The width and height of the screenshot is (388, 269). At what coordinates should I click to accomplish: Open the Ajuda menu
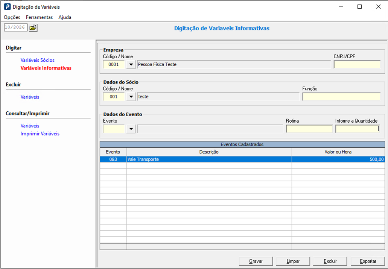(65, 17)
